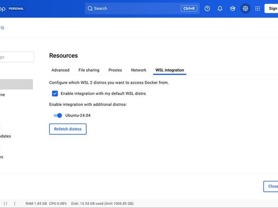Open the sidebar item ending in 'dates'

[6, 136]
